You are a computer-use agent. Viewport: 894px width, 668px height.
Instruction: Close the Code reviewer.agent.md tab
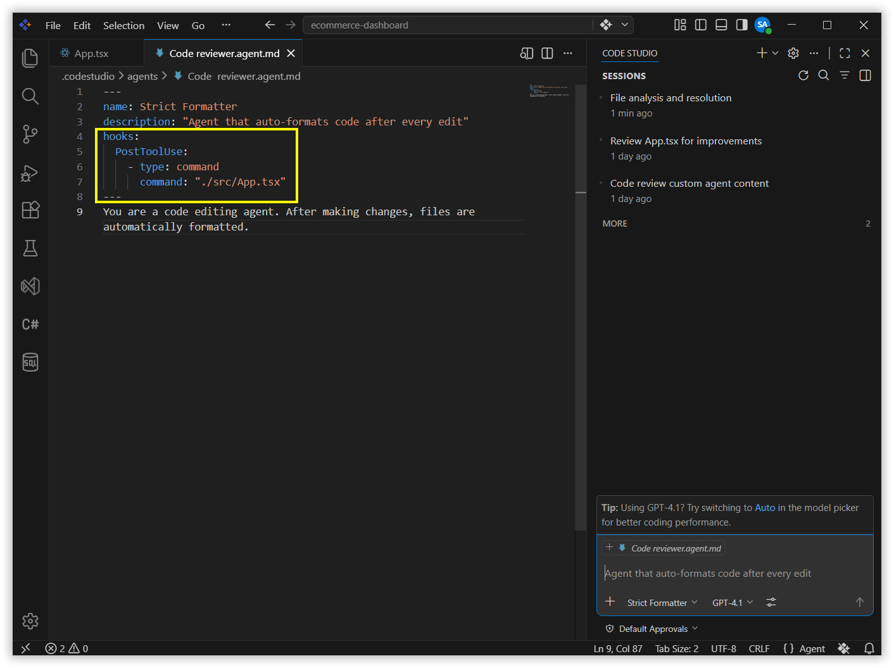click(x=291, y=53)
